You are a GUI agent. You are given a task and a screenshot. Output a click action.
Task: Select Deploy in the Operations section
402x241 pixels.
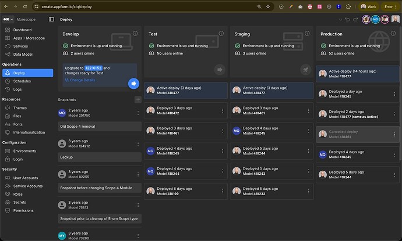tap(28, 73)
